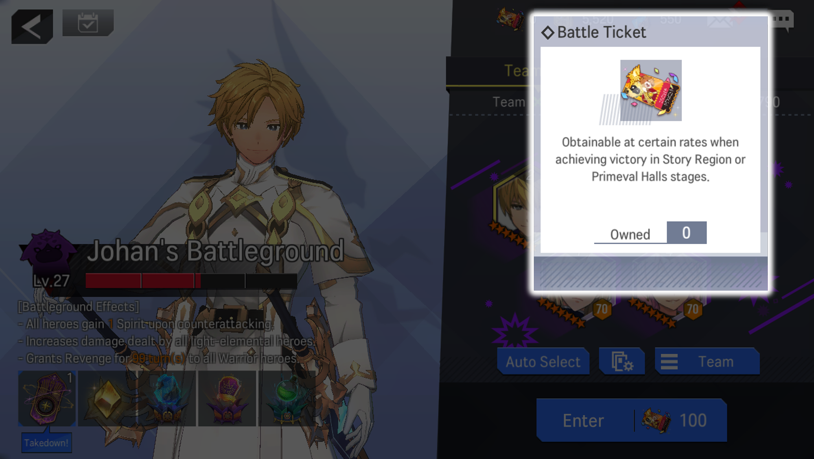Click the purple monster badge icon
The image size is (814, 459).
point(48,248)
